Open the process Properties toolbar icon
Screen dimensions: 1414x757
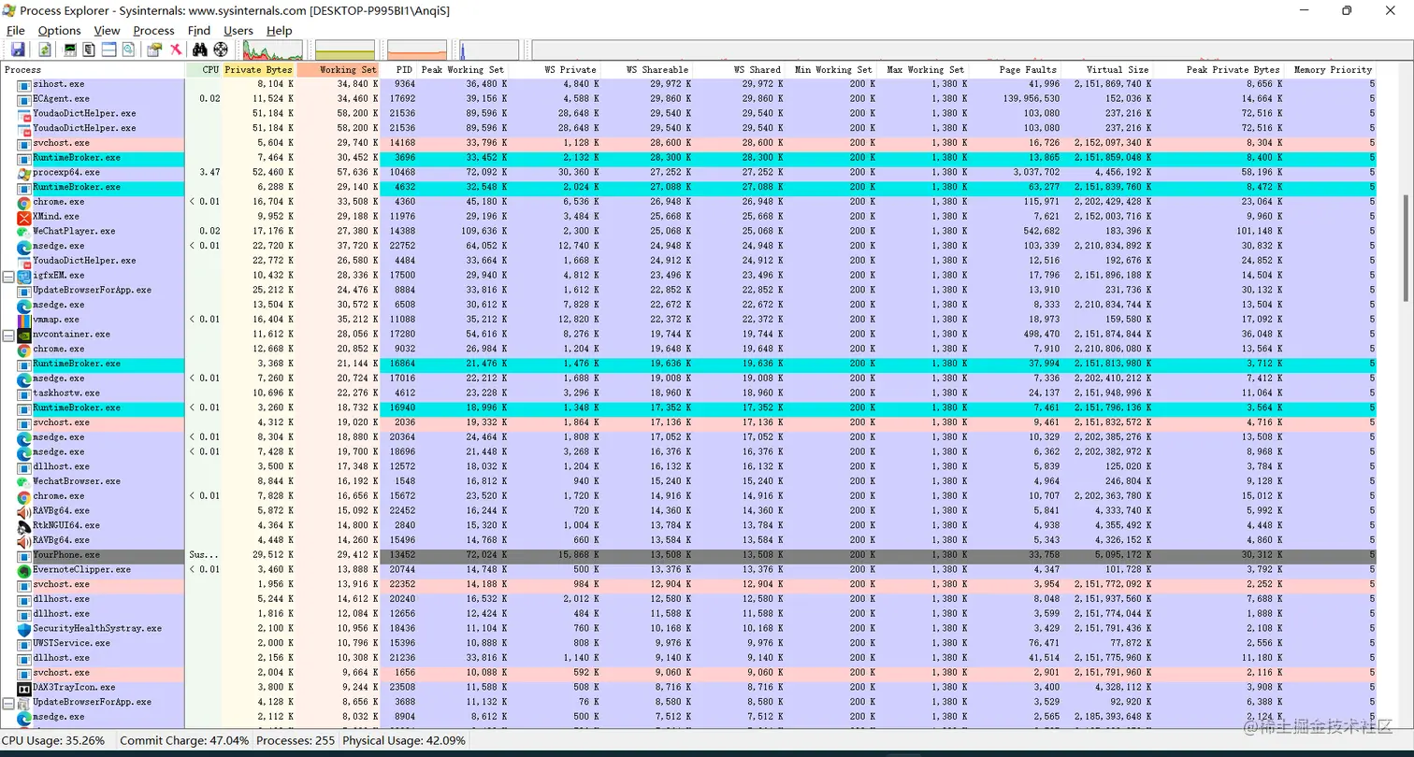[154, 50]
